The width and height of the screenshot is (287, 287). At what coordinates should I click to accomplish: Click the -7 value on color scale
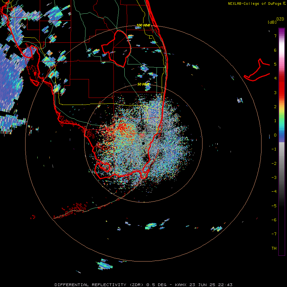coord(274,234)
